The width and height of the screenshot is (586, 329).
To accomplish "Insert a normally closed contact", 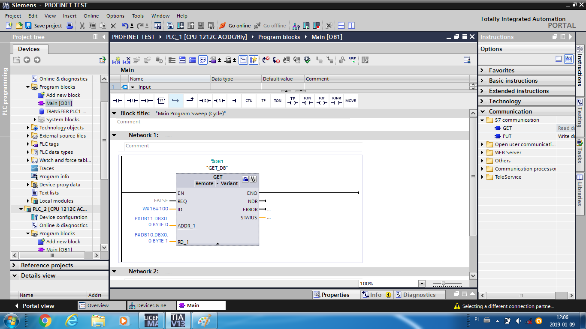I will 132,101.
